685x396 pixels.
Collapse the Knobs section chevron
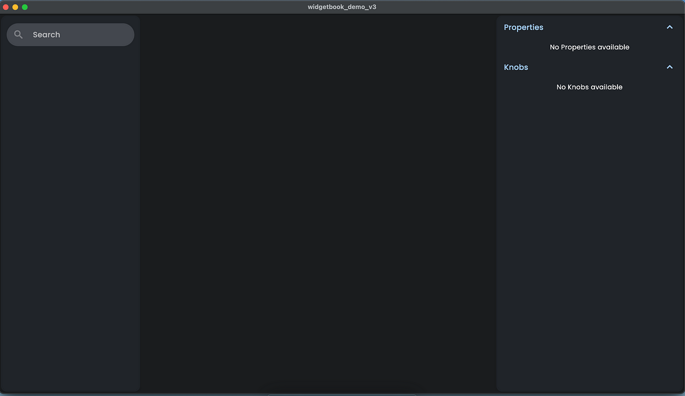(x=670, y=67)
